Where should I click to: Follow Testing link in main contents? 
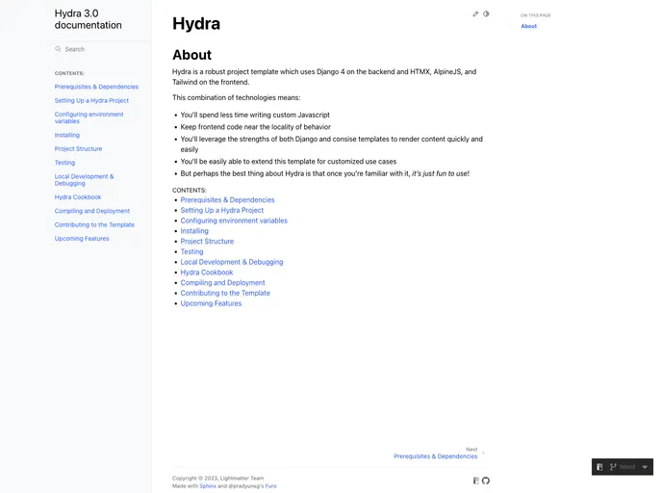coord(191,251)
